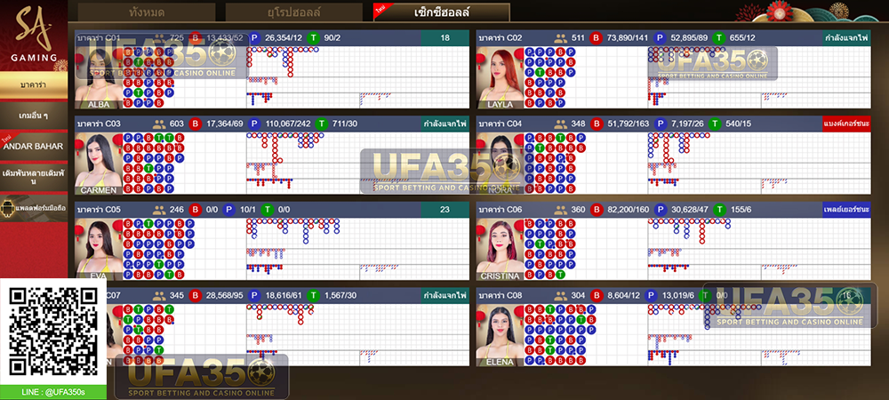889x400 pixels.
Task: Click the green T tie icon on C07
Action: click(314, 296)
